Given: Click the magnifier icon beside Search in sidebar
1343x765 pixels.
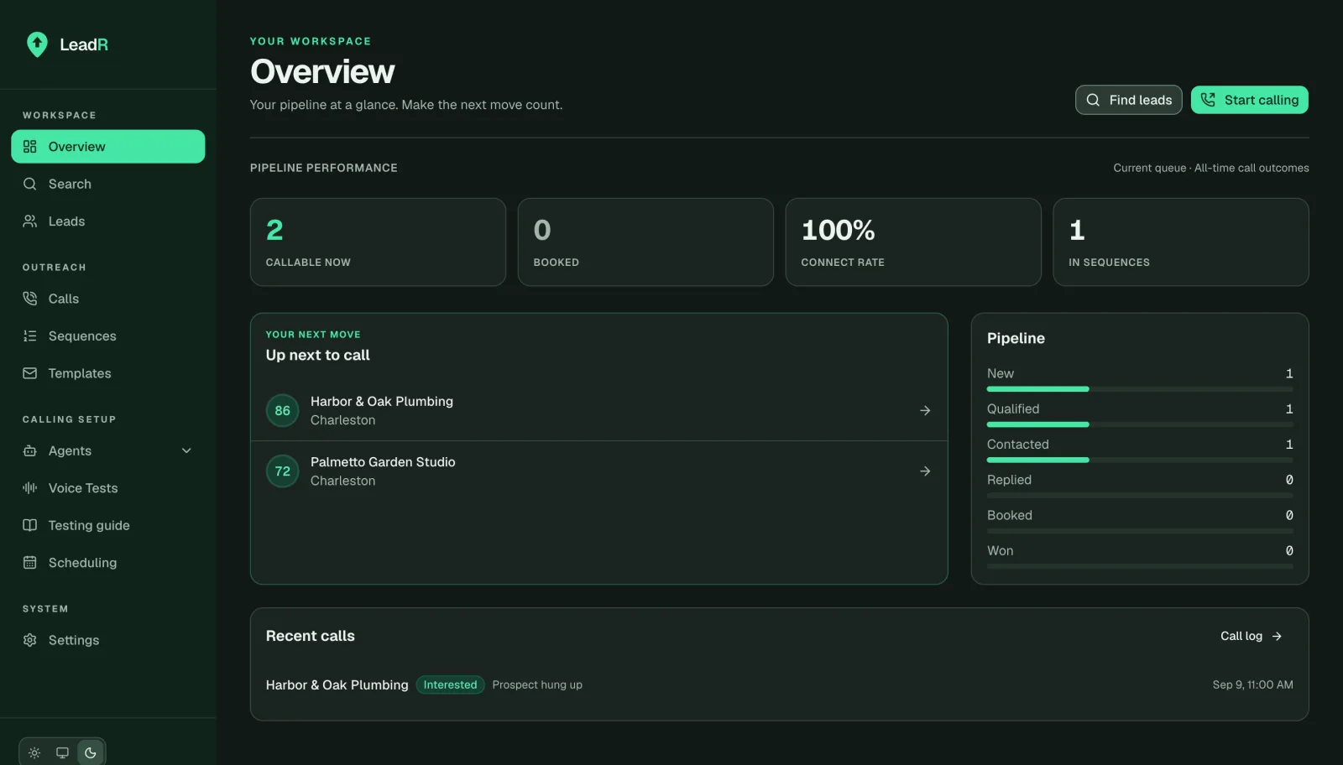Looking at the screenshot, I should tap(30, 184).
